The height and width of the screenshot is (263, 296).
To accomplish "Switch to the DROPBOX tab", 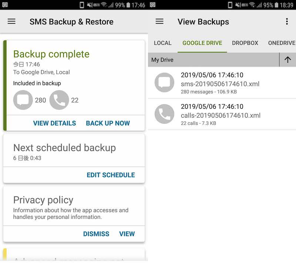I will pyautogui.click(x=245, y=43).
